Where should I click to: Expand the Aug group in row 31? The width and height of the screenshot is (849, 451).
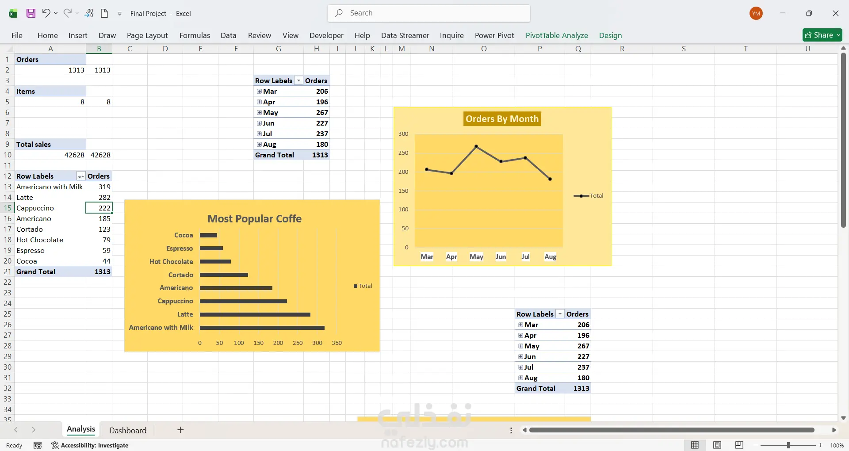tap(520, 378)
